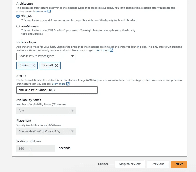Click external link icon beside Instance types Learn more

tap(112, 50)
